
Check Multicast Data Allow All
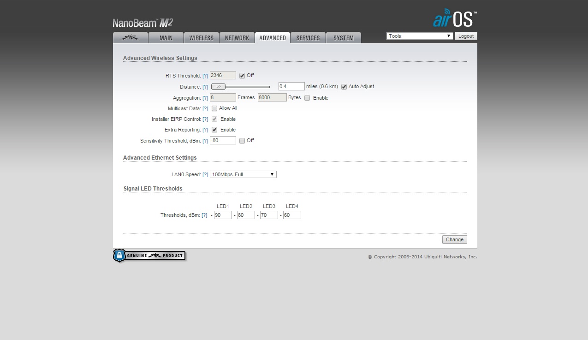pyautogui.click(x=214, y=108)
